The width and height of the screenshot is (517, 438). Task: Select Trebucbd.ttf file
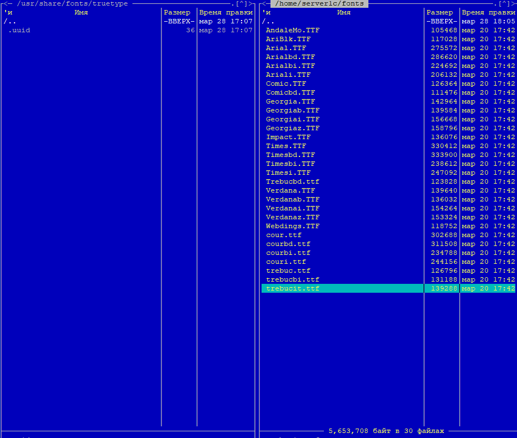pyautogui.click(x=293, y=182)
